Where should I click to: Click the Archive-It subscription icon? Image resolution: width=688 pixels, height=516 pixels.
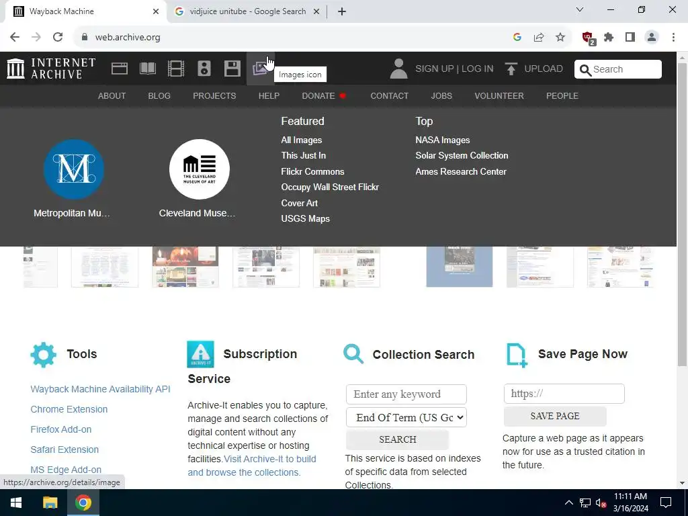click(x=200, y=354)
